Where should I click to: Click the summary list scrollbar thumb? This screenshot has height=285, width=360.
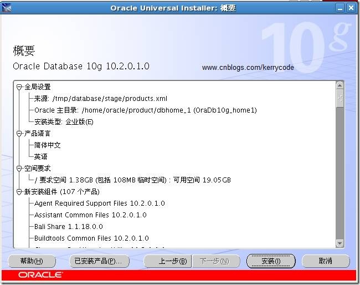(340, 98)
